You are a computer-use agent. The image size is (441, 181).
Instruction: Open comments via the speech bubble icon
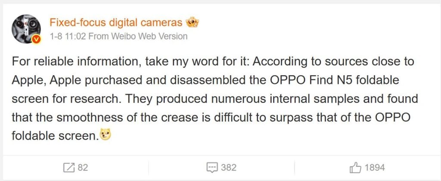click(212, 167)
